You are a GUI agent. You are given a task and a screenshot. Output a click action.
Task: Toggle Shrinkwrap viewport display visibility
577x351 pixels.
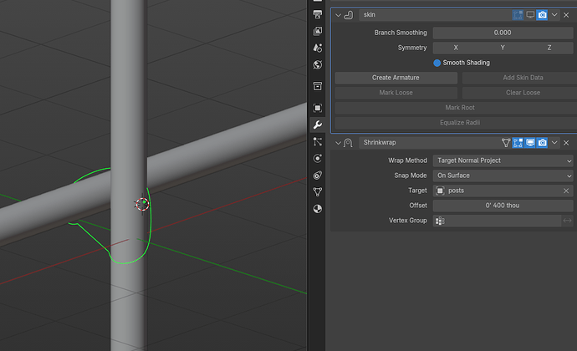click(x=530, y=143)
